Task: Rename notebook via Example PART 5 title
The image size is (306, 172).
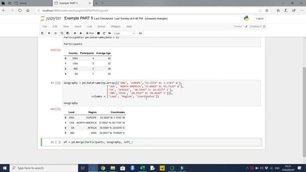Action: (78, 18)
